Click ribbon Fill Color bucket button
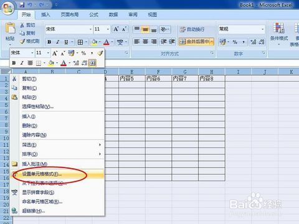 (94, 42)
